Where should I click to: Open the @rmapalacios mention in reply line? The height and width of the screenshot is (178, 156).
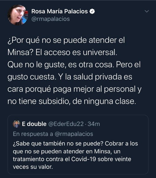coord(74,134)
